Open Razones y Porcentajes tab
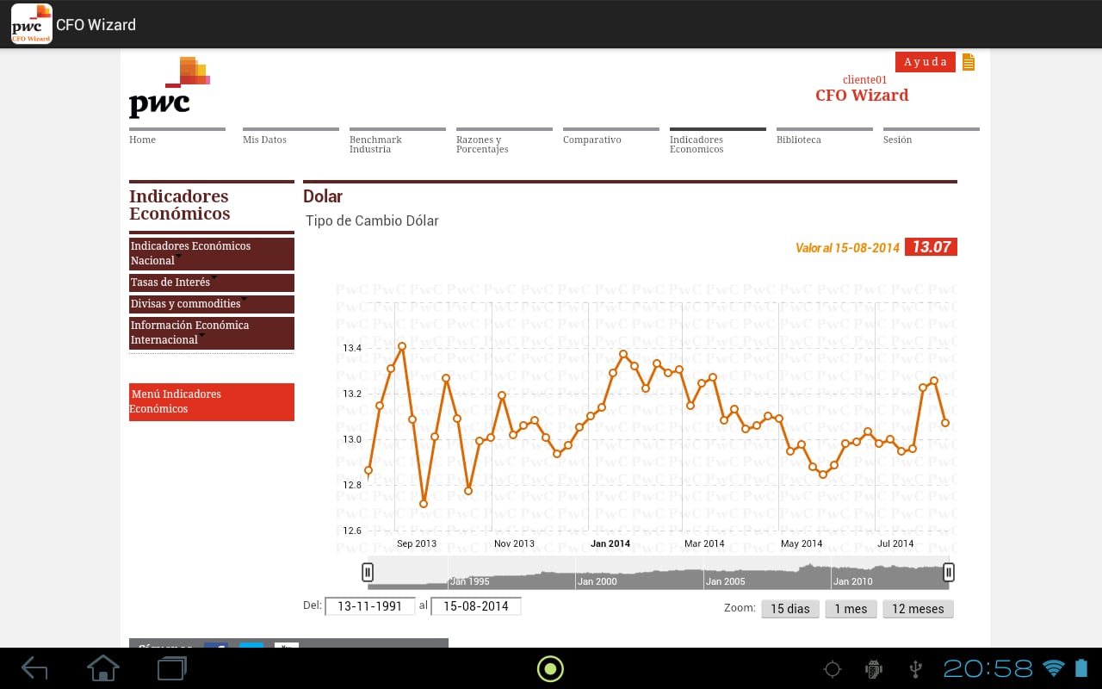Screen dimensions: 1102x689 (505, 143)
